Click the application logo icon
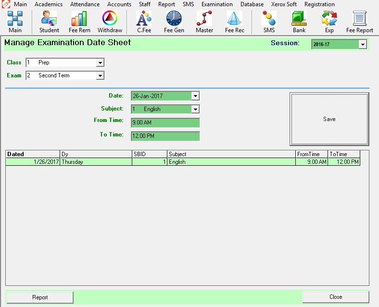 6,4
